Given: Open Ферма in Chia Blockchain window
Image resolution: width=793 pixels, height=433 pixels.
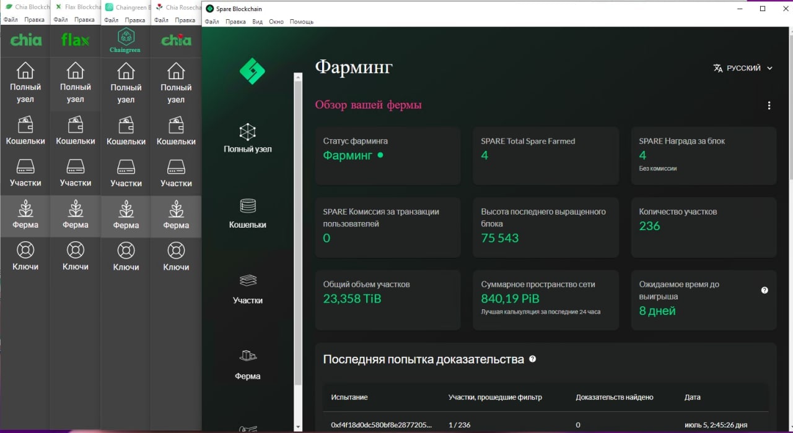Looking at the screenshot, I should (25, 215).
